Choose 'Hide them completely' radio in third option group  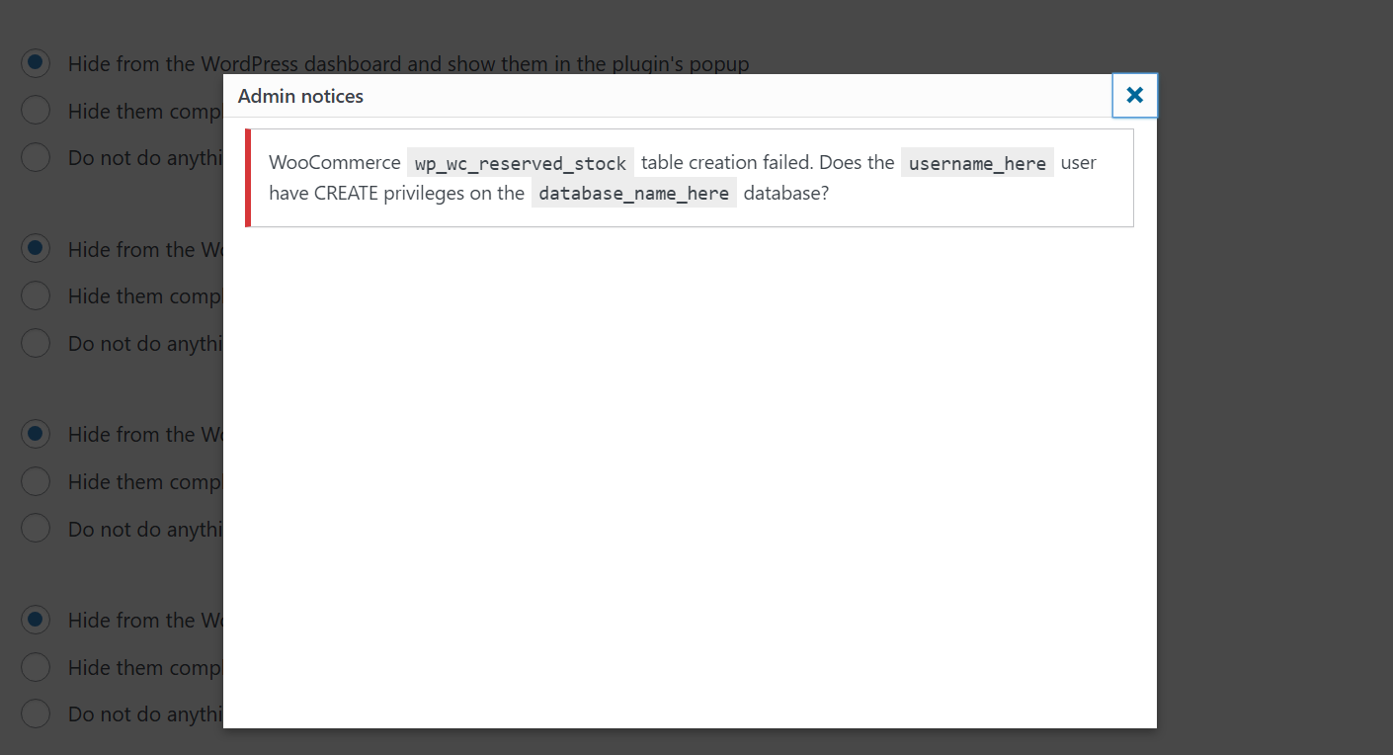tap(36, 480)
